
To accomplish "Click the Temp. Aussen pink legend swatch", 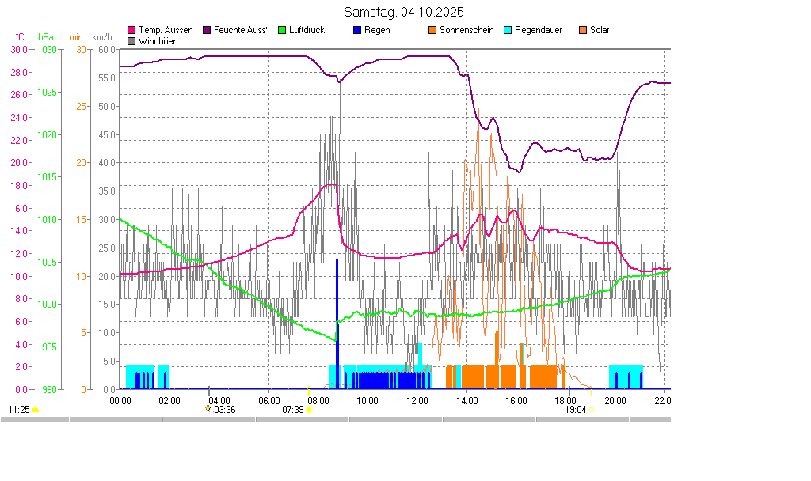I will (131, 30).
